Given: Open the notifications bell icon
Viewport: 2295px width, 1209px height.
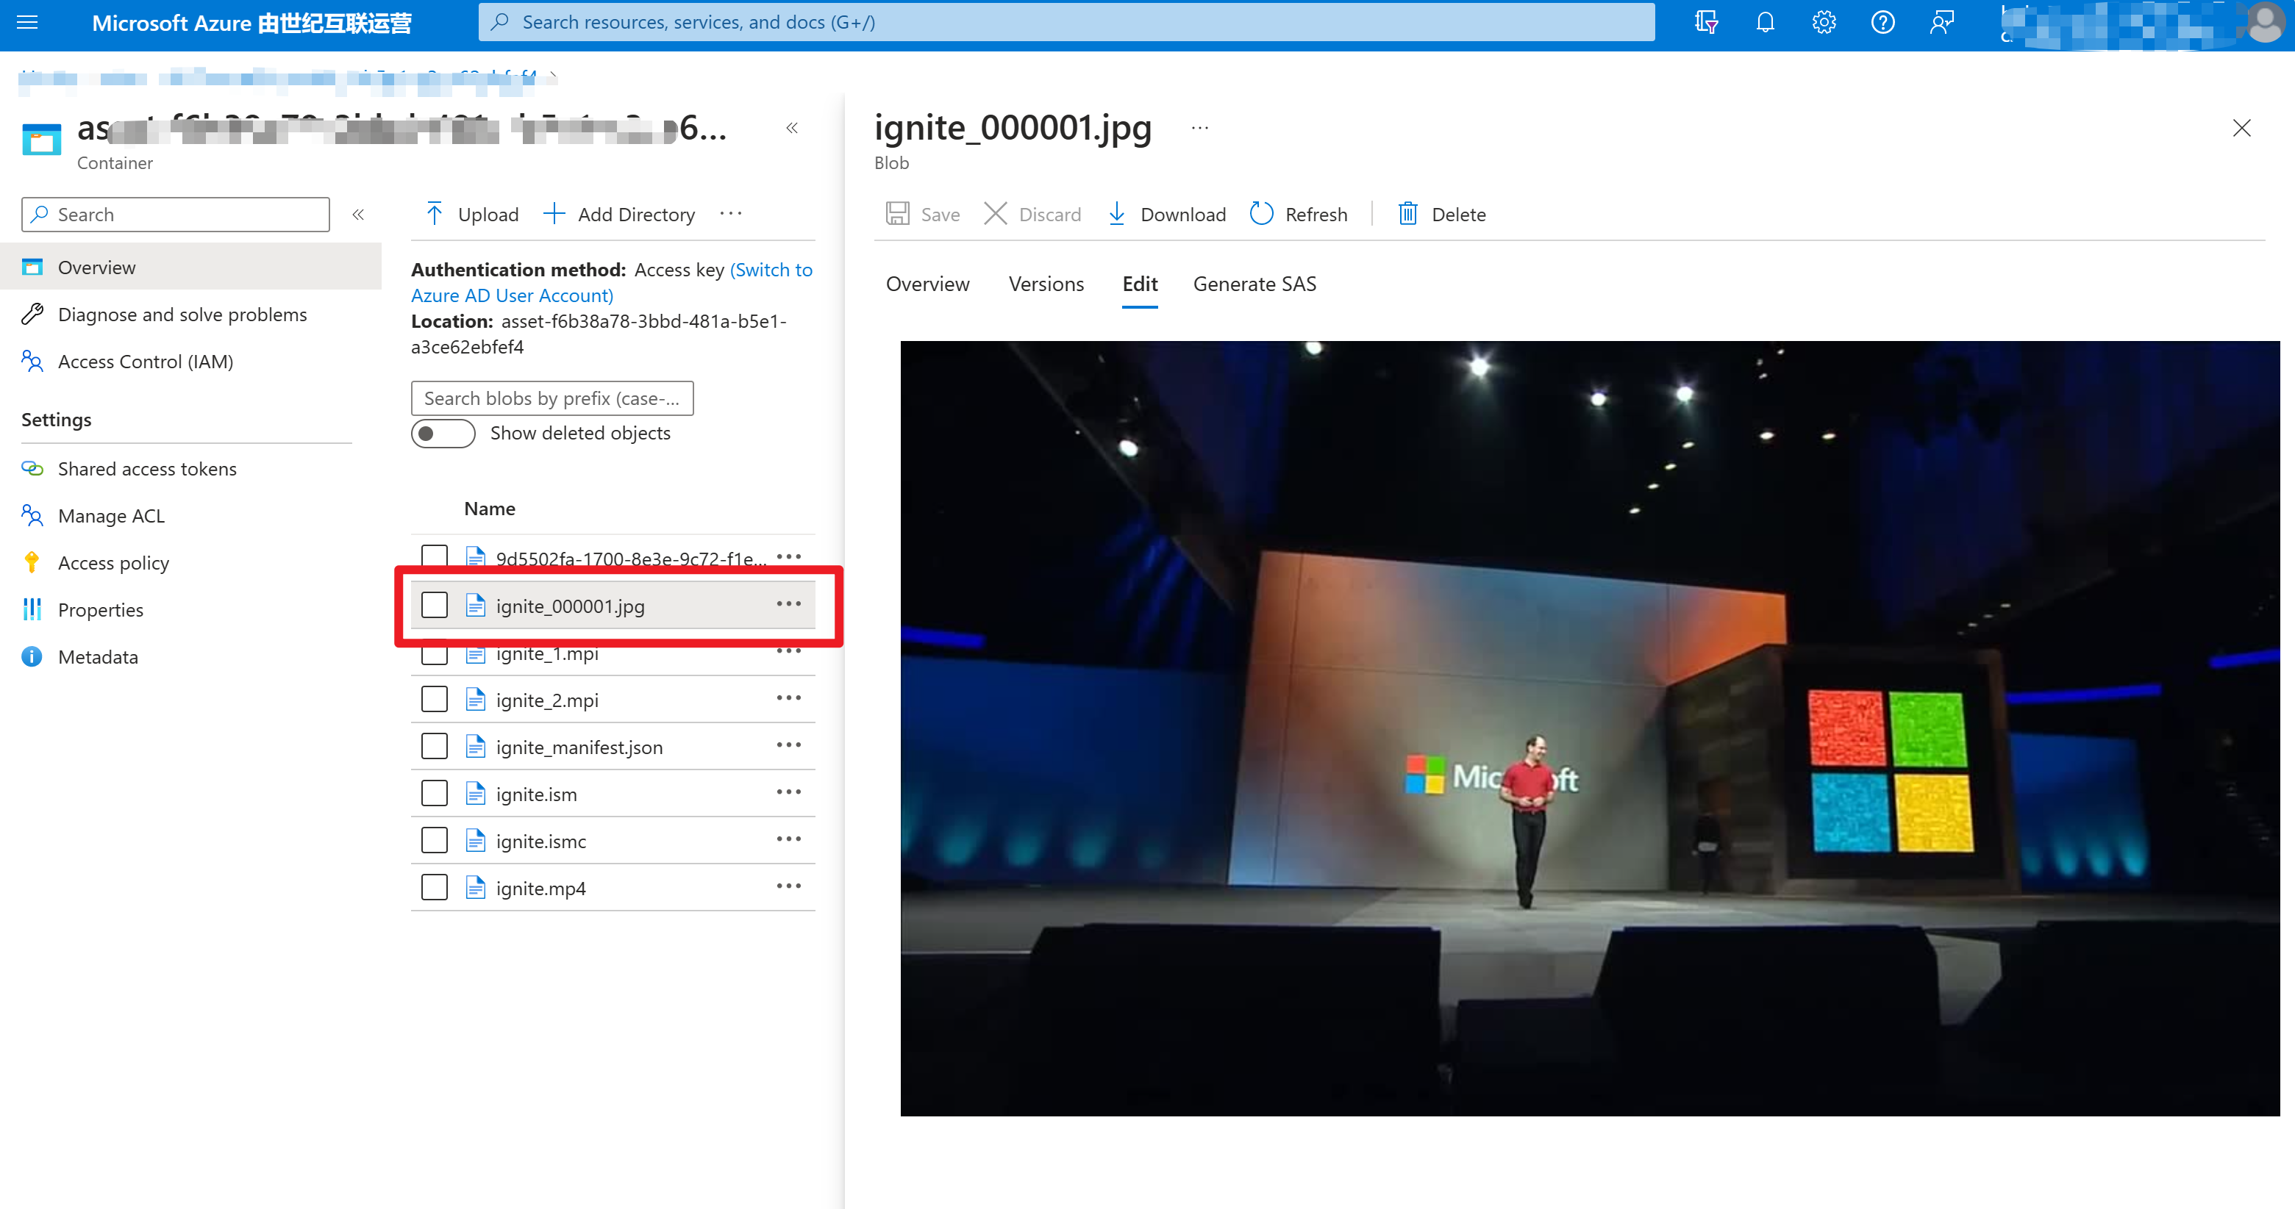Looking at the screenshot, I should pos(1765,22).
